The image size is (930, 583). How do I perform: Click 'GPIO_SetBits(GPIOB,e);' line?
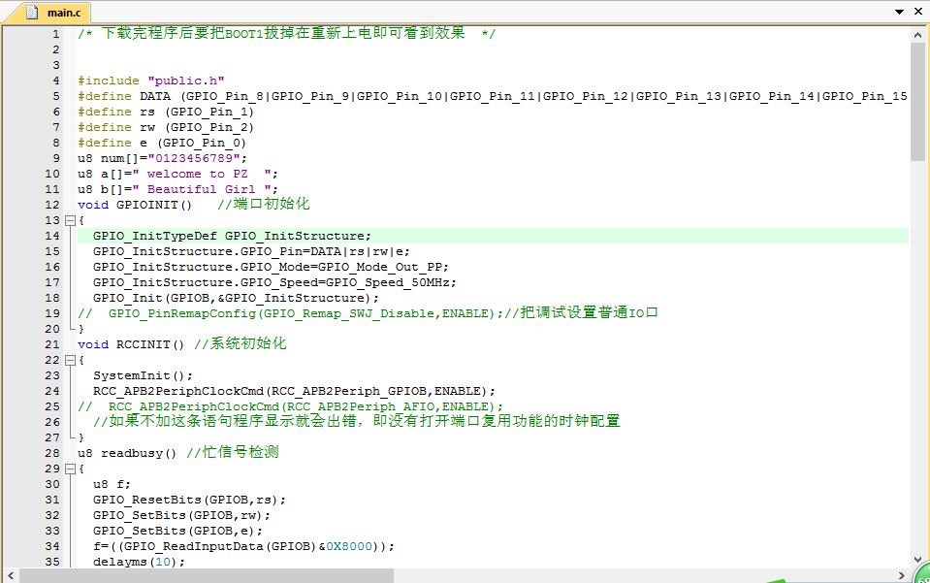[x=177, y=531]
